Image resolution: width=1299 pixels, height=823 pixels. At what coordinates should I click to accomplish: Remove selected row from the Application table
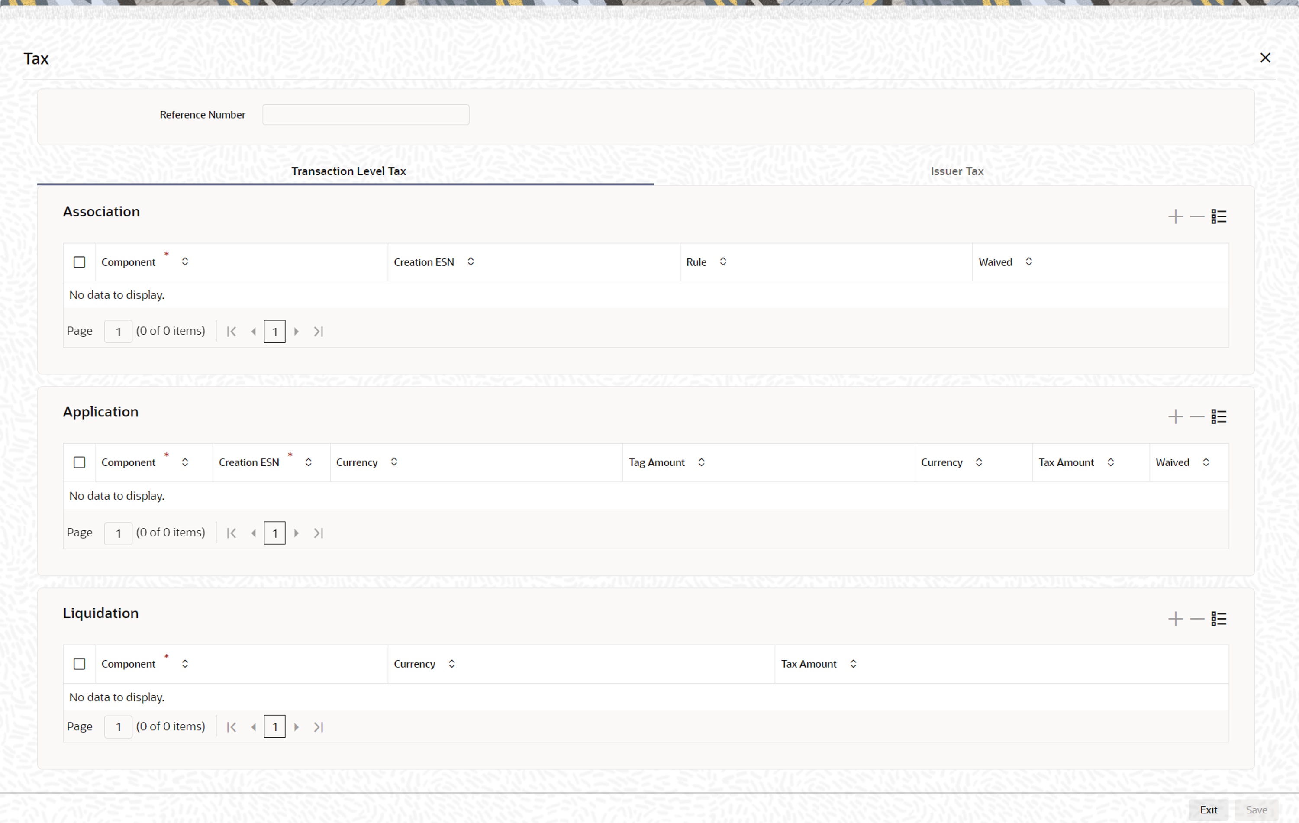pos(1196,416)
